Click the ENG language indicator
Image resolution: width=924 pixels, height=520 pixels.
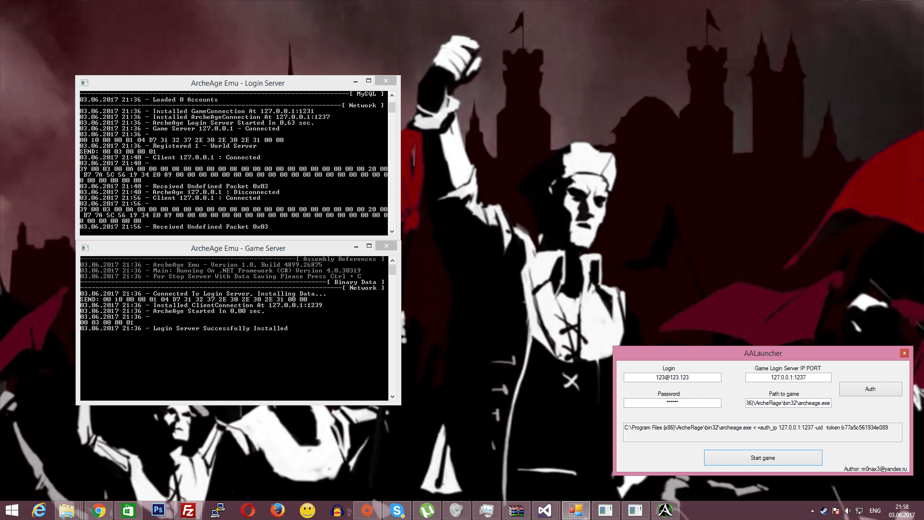[875, 511]
